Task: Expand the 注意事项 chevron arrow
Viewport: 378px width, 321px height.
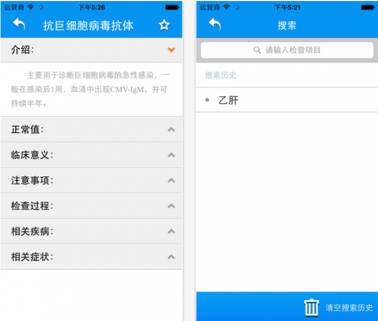Action: pyautogui.click(x=171, y=181)
